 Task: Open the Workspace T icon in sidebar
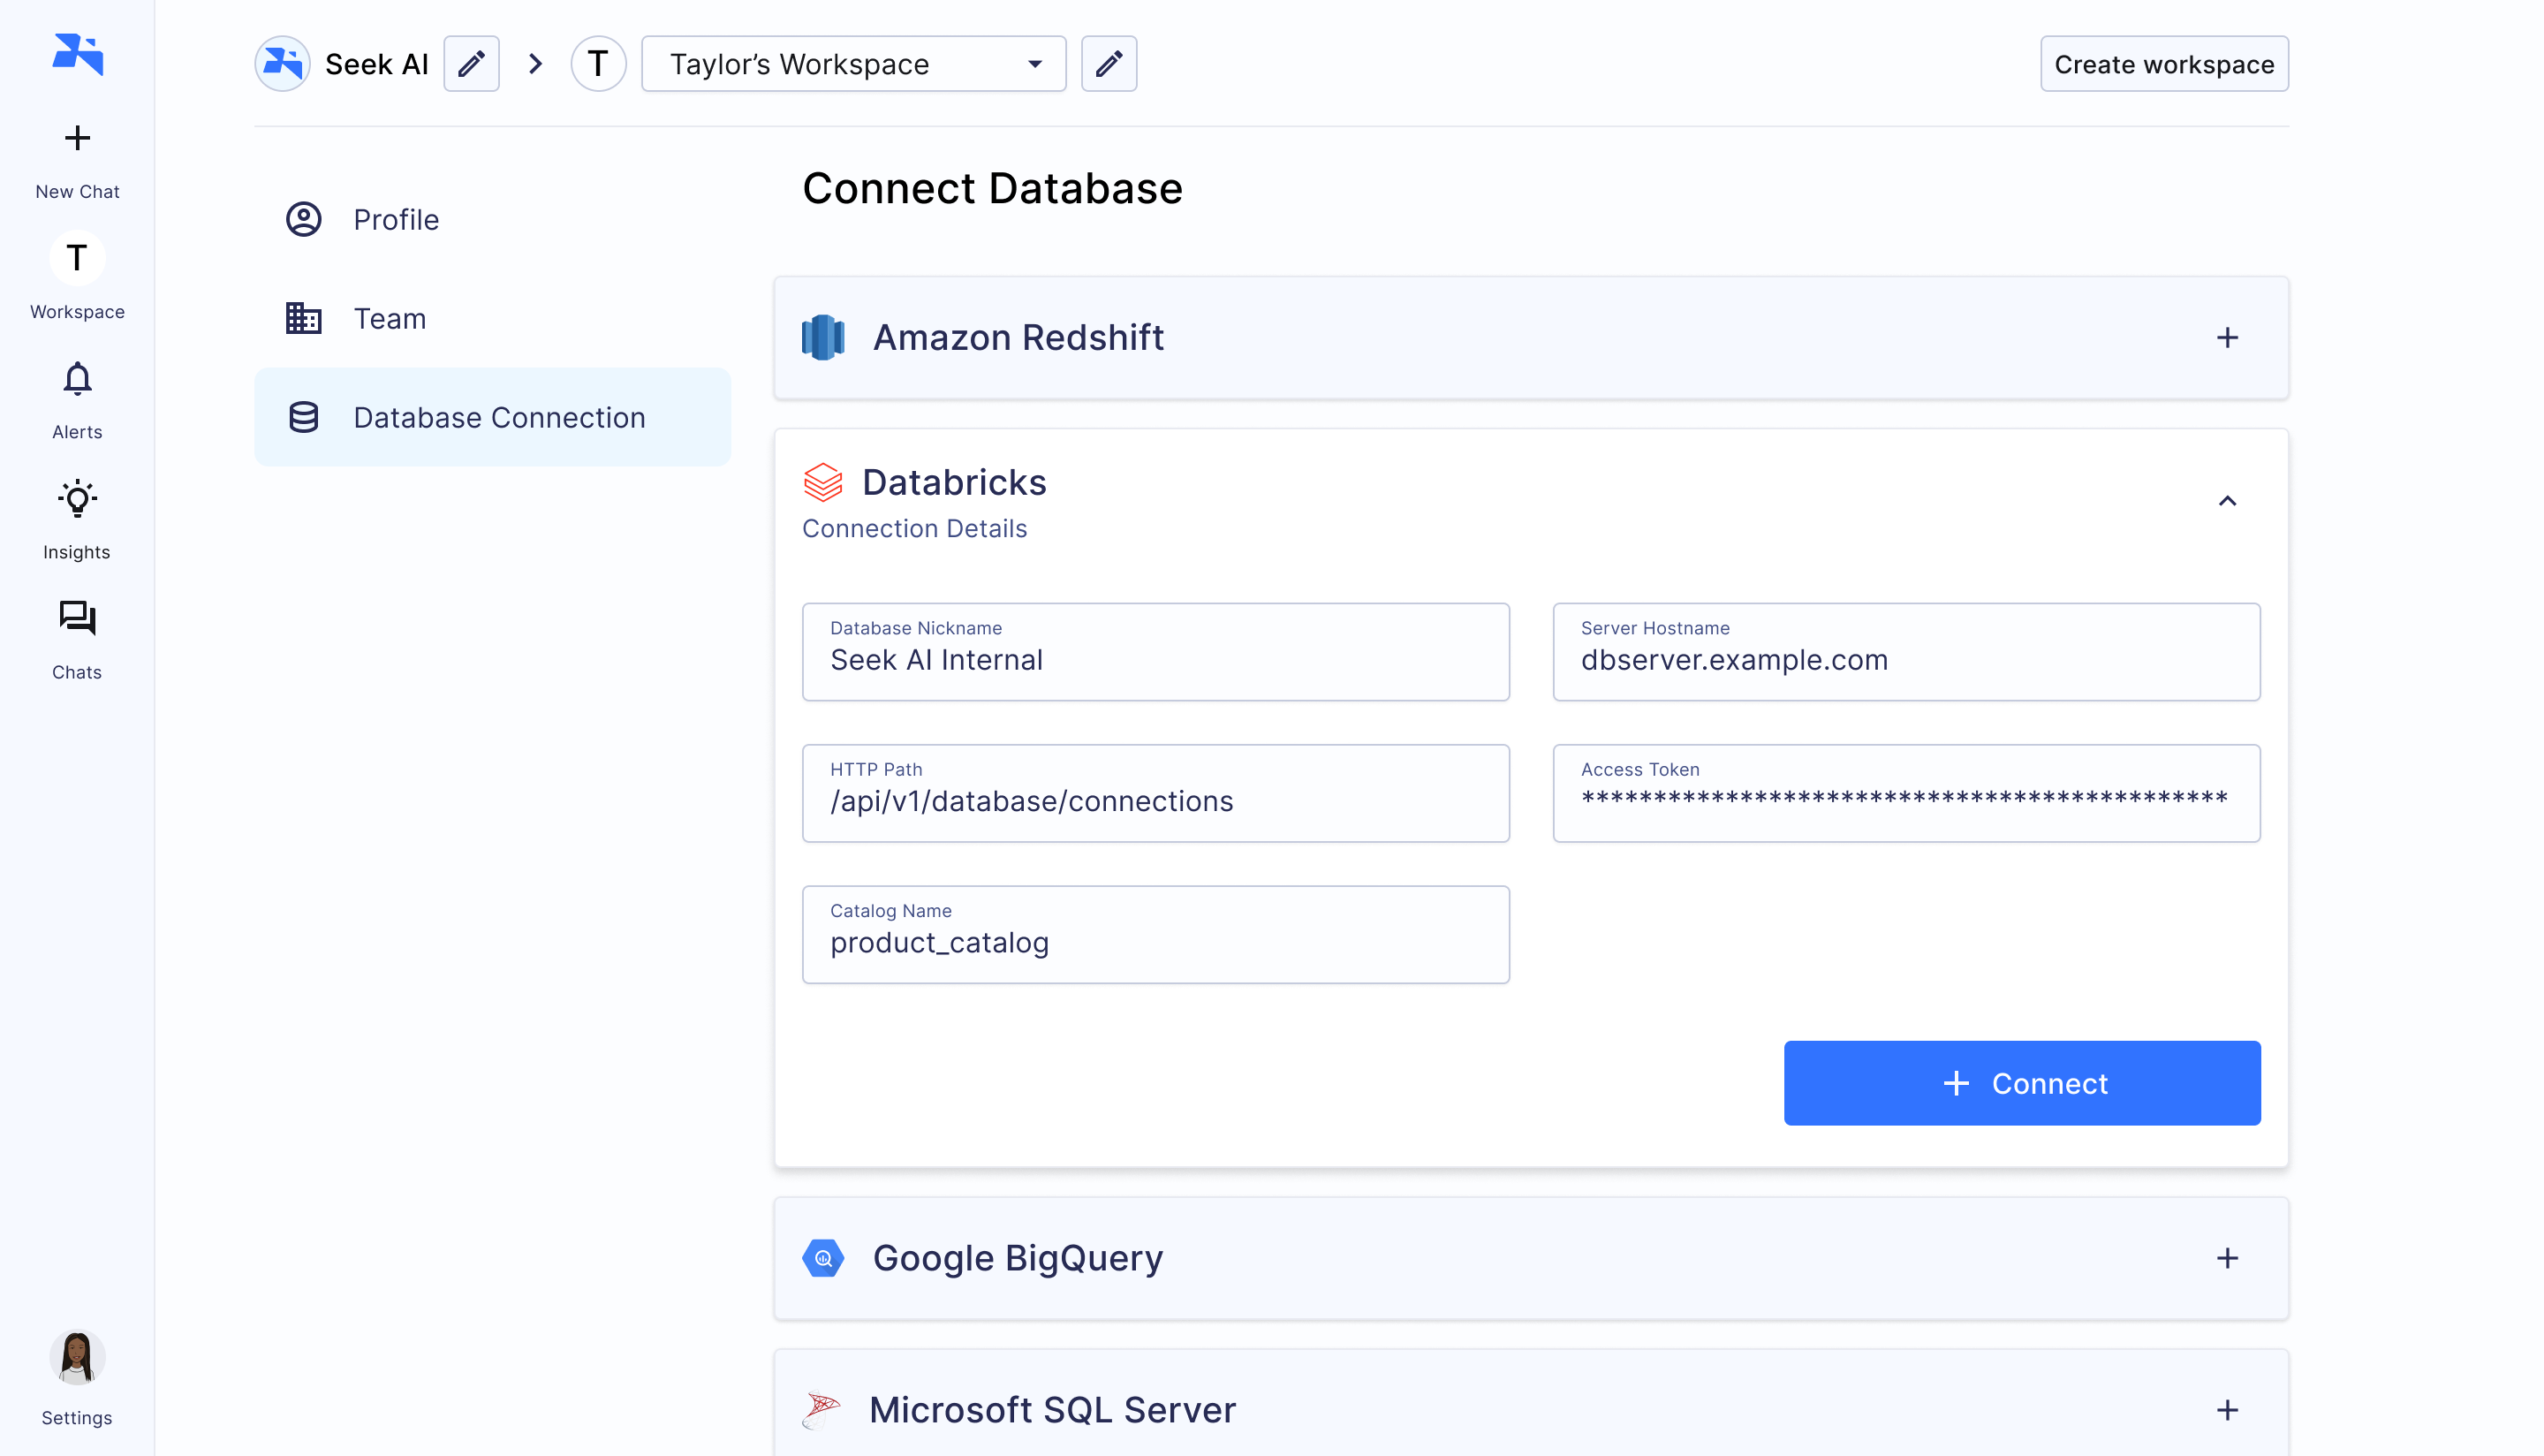(x=77, y=259)
